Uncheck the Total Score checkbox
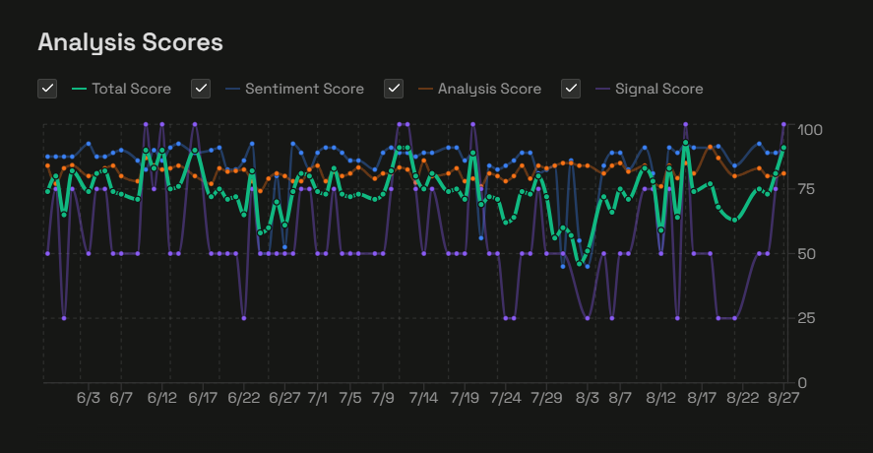Viewport: 873px width, 453px height. click(47, 89)
